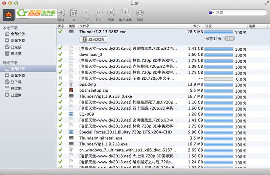Click the 刷新 refresh icon
Screen dimensions: 270x175
(x=140, y=13)
